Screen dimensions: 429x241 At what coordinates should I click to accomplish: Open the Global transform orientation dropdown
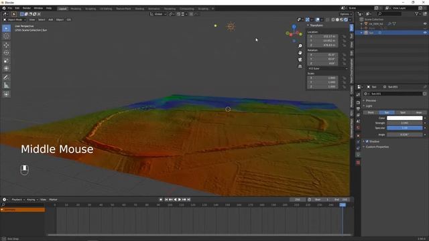pyautogui.click(x=158, y=14)
